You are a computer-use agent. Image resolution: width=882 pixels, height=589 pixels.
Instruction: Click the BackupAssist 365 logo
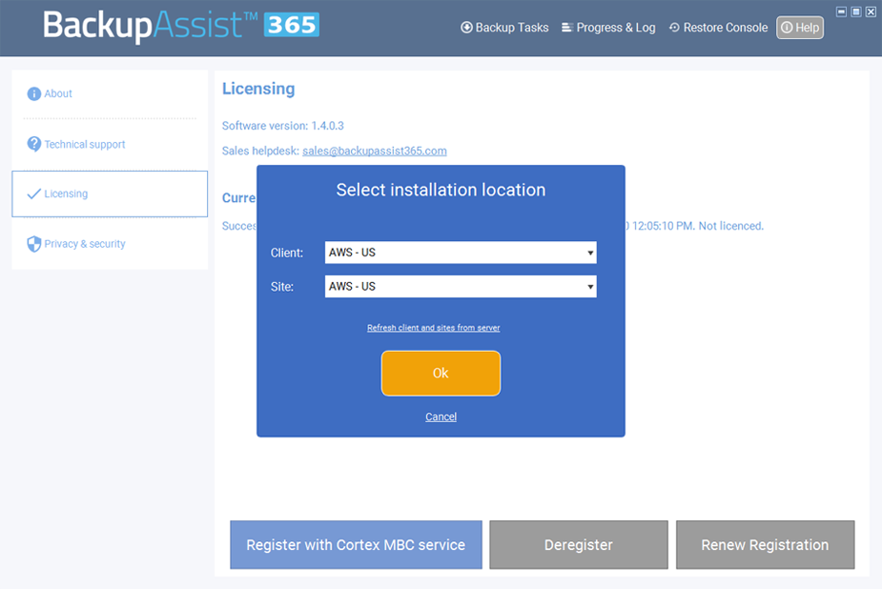pos(181,26)
